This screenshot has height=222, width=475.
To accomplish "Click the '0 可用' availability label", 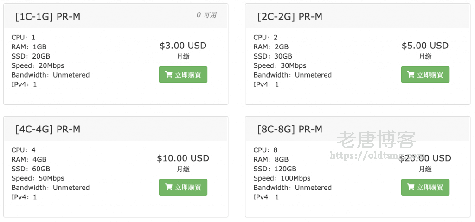I will coord(206,15).
